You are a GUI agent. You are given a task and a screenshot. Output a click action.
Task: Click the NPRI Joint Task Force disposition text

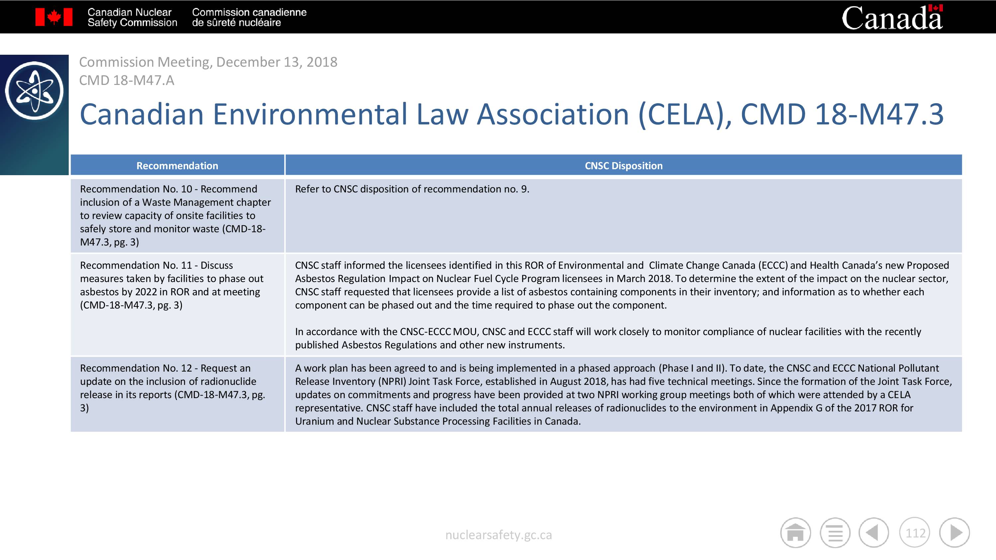(623, 394)
